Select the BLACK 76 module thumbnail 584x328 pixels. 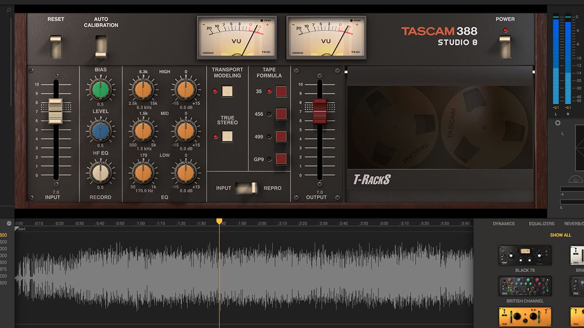point(525,256)
